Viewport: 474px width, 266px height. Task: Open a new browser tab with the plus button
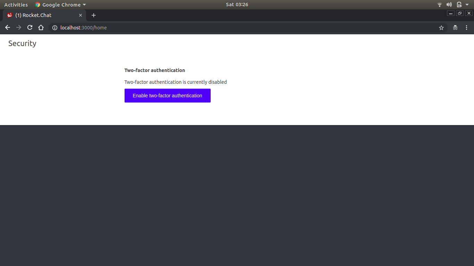pyautogui.click(x=93, y=15)
